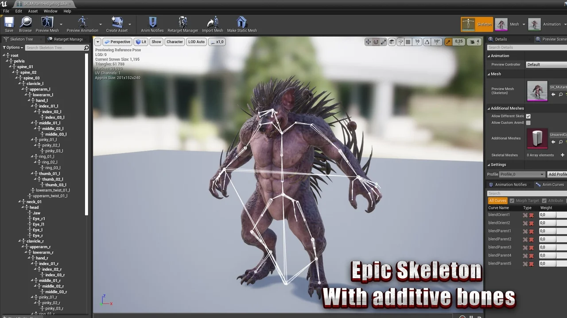Image resolution: width=567 pixels, height=318 pixels.
Task: Collapse the spine_03 bone in tree
Action: click(x=19, y=78)
